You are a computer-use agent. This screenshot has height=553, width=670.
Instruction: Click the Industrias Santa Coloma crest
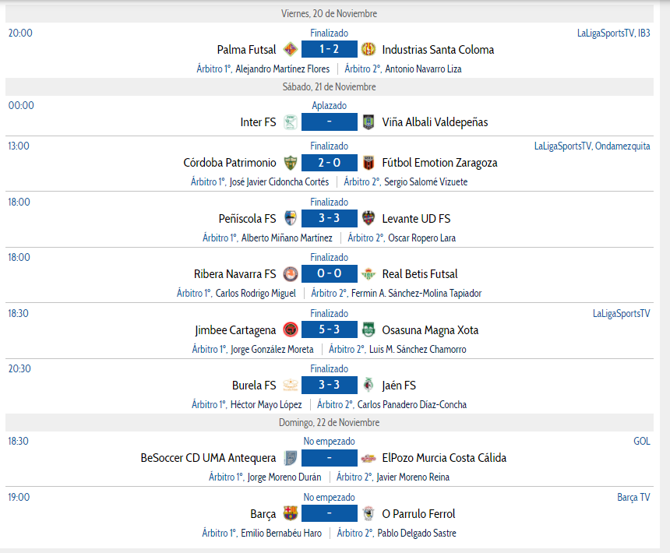tap(368, 49)
